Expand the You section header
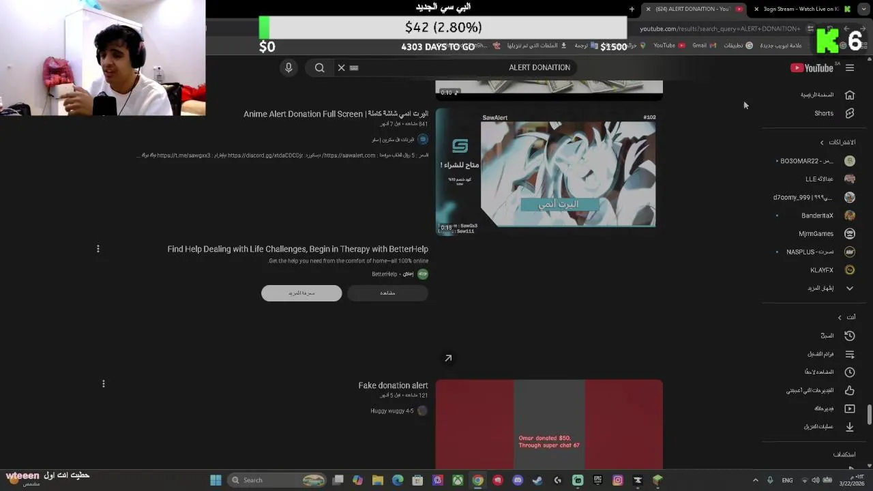 point(846,317)
